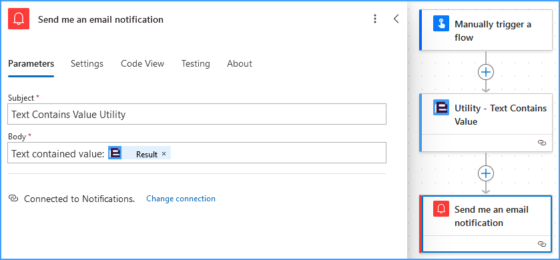Click the Utility - Text Contains Value icon
The width and height of the screenshot is (560, 260).
coord(441,107)
